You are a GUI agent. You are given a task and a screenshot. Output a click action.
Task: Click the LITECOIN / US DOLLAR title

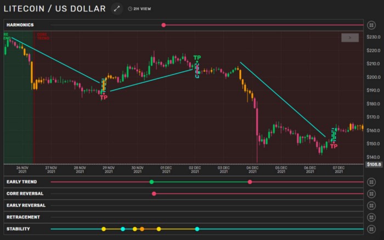point(55,9)
